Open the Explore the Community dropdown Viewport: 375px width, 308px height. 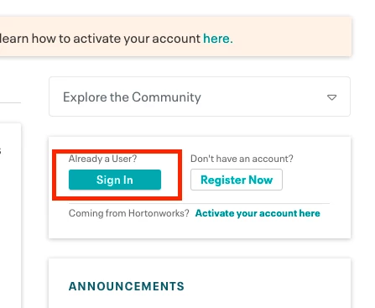(x=200, y=97)
